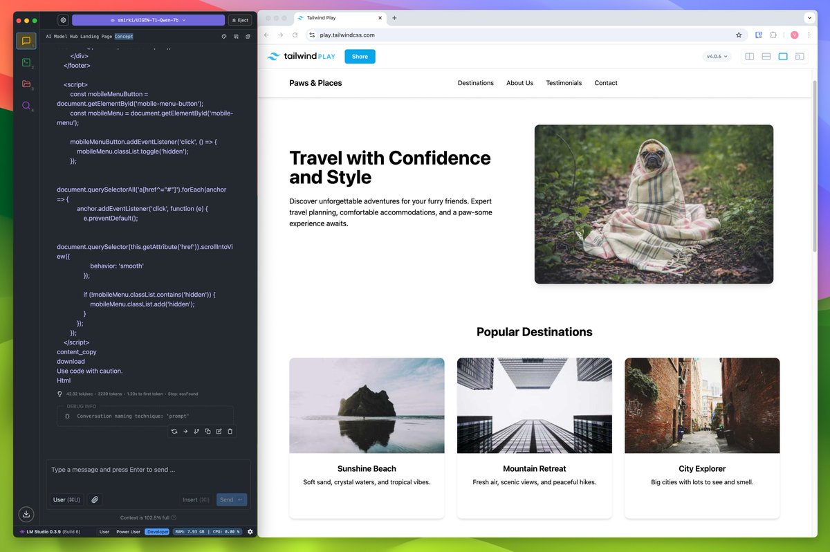
Task: Click the pinned extension icon left of the puzzle piece
Action: pyautogui.click(x=759, y=35)
